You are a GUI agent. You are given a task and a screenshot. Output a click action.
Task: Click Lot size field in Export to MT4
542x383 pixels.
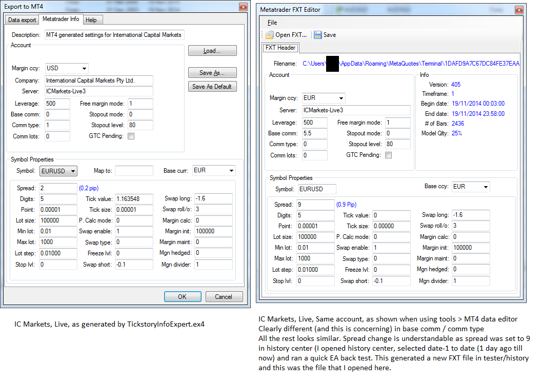58,220
